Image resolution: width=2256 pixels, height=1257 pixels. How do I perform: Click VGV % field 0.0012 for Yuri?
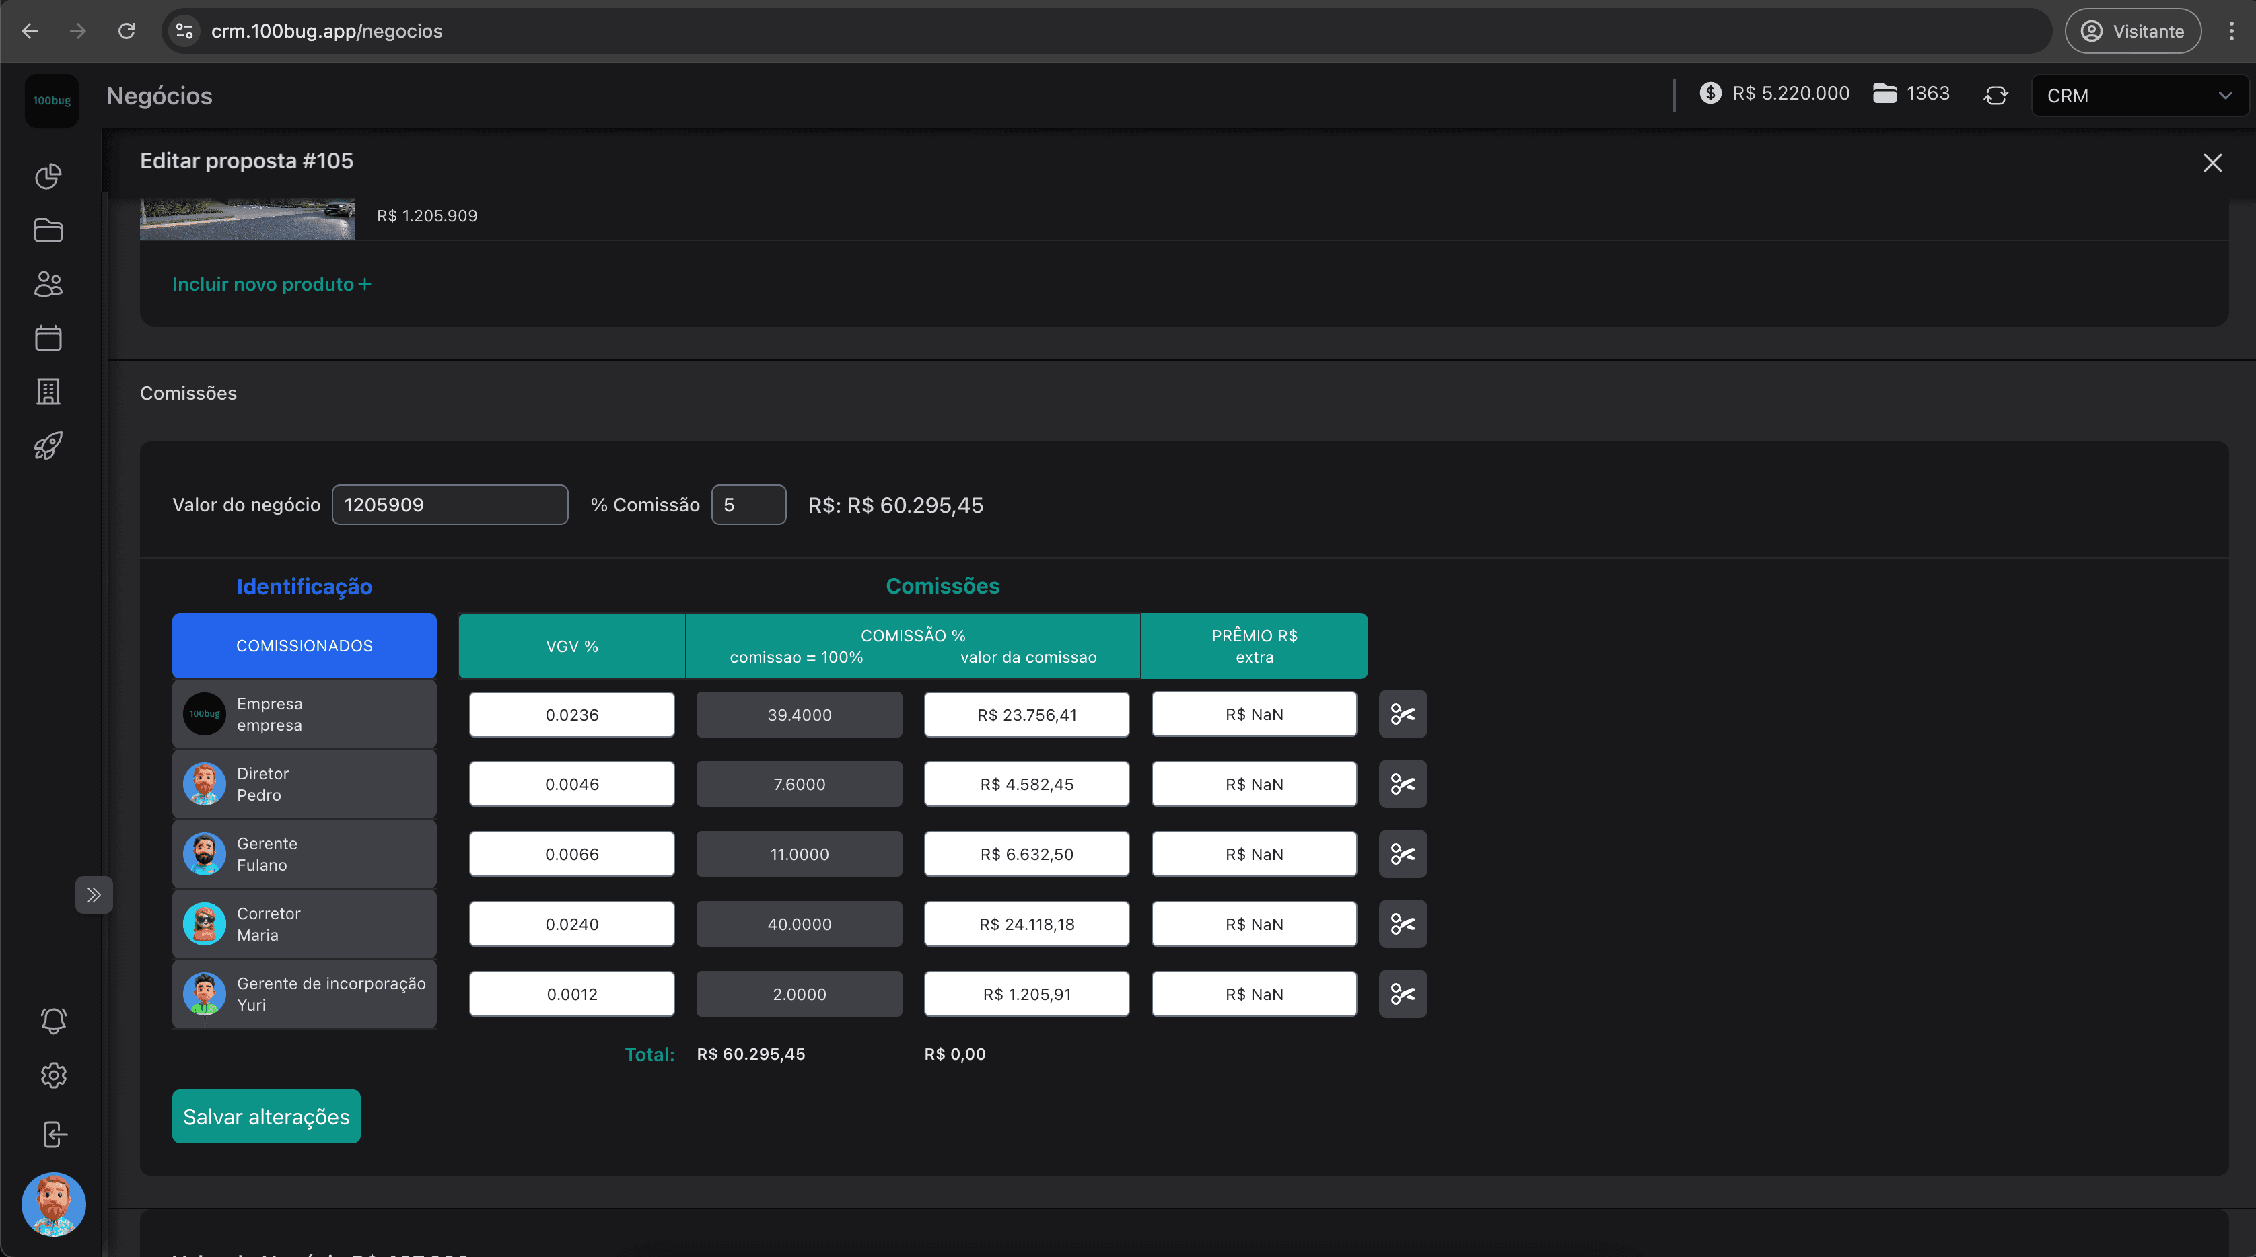point(572,995)
